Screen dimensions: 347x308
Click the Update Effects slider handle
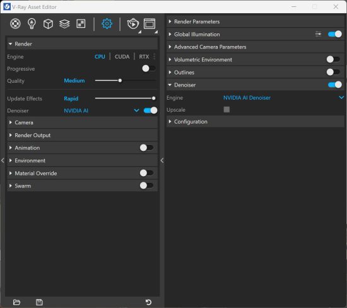(153, 98)
